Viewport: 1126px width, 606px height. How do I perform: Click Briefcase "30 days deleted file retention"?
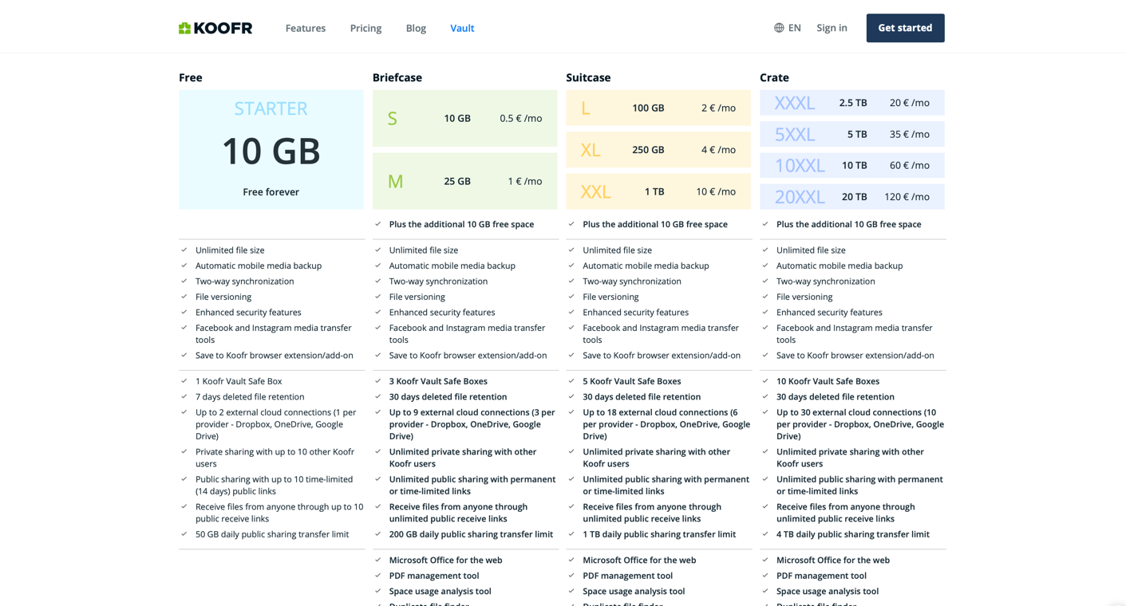448,397
